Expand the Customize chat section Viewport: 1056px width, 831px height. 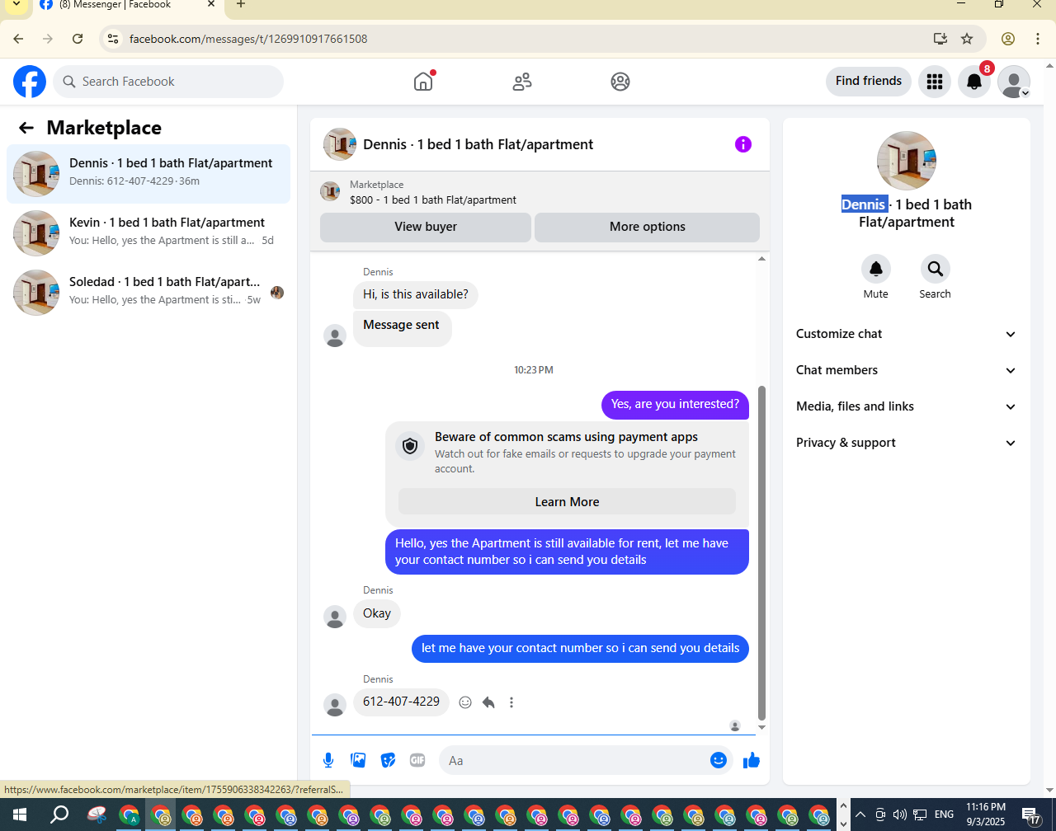pyautogui.click(x=906, y=334)
